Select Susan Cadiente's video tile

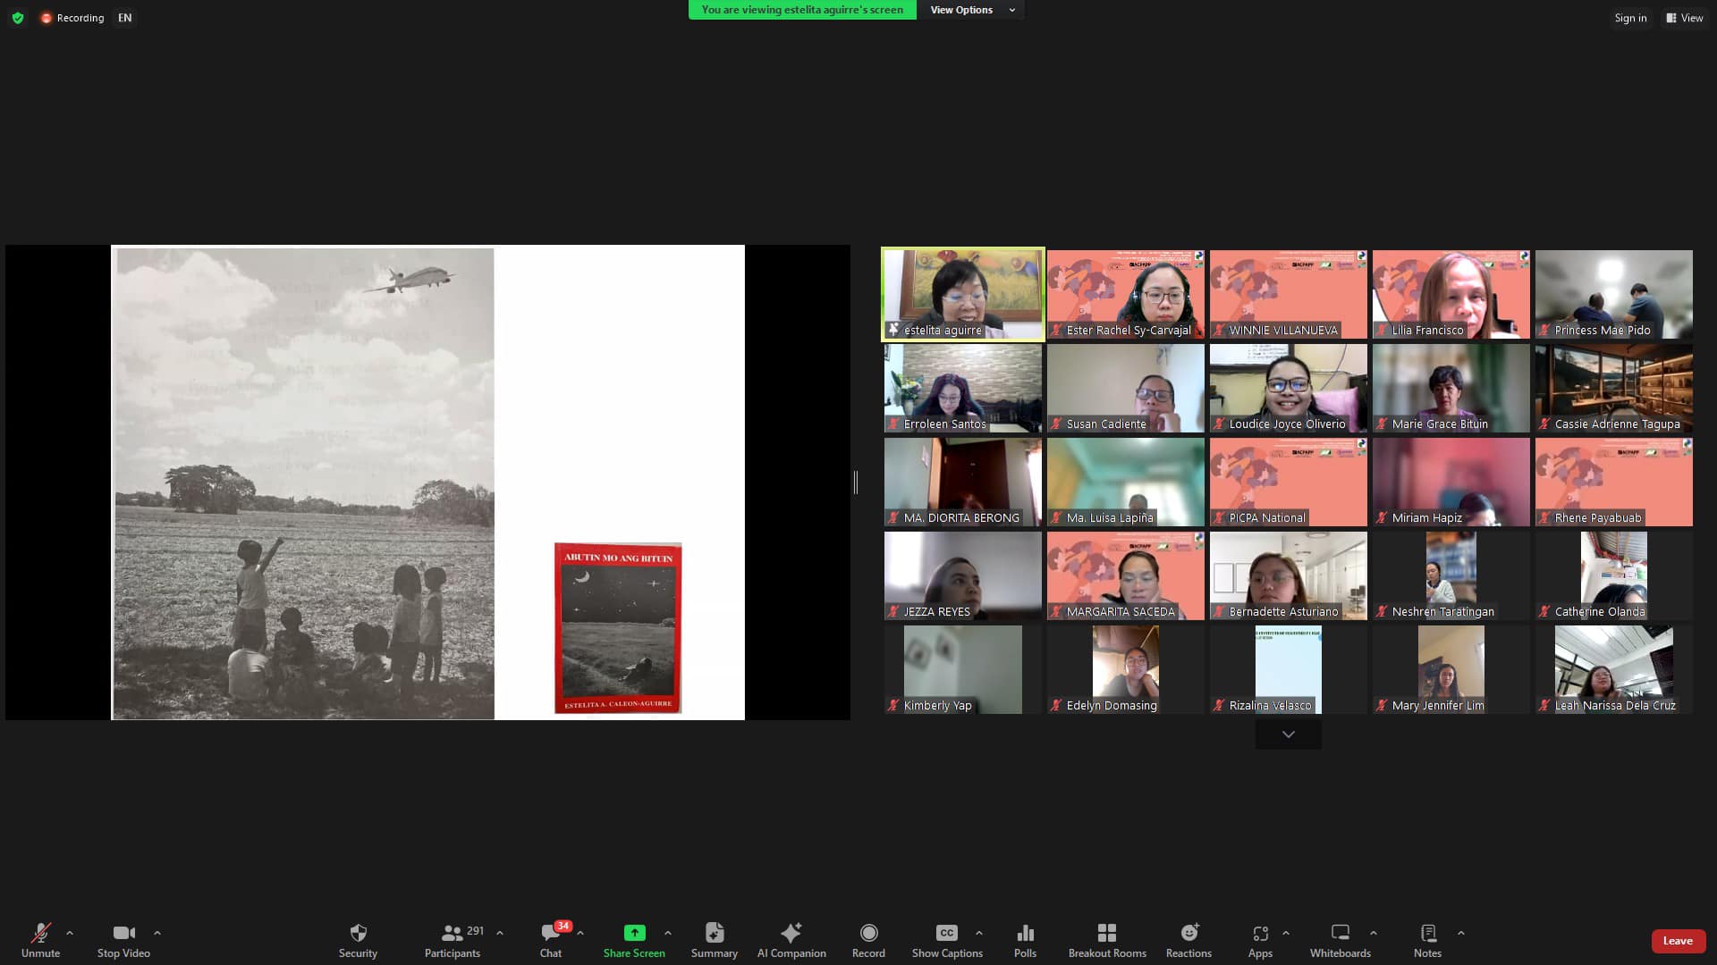coord(1125,388)
